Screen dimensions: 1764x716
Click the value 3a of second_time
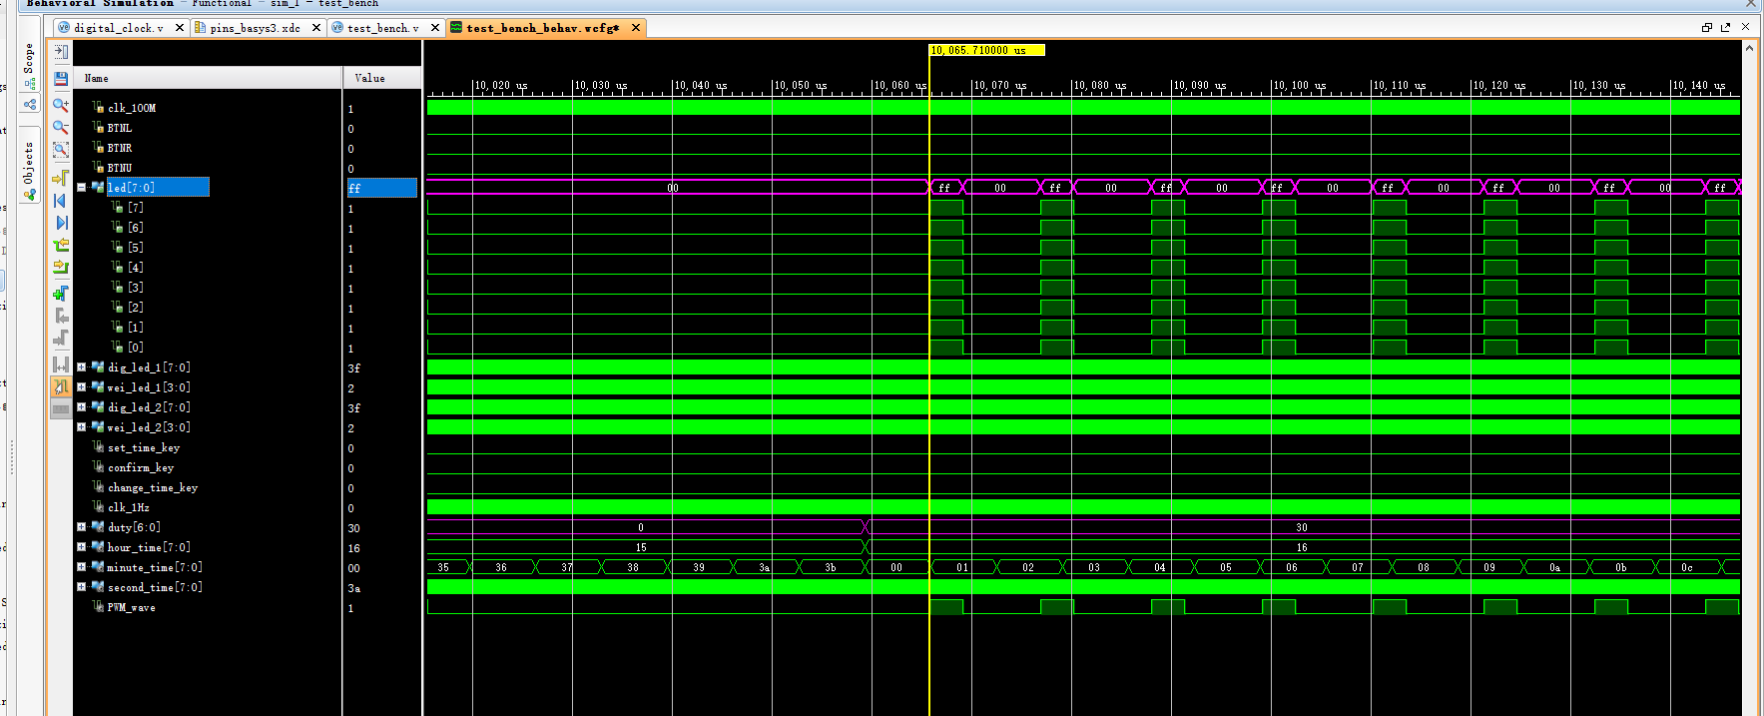[x=354, y=588]
